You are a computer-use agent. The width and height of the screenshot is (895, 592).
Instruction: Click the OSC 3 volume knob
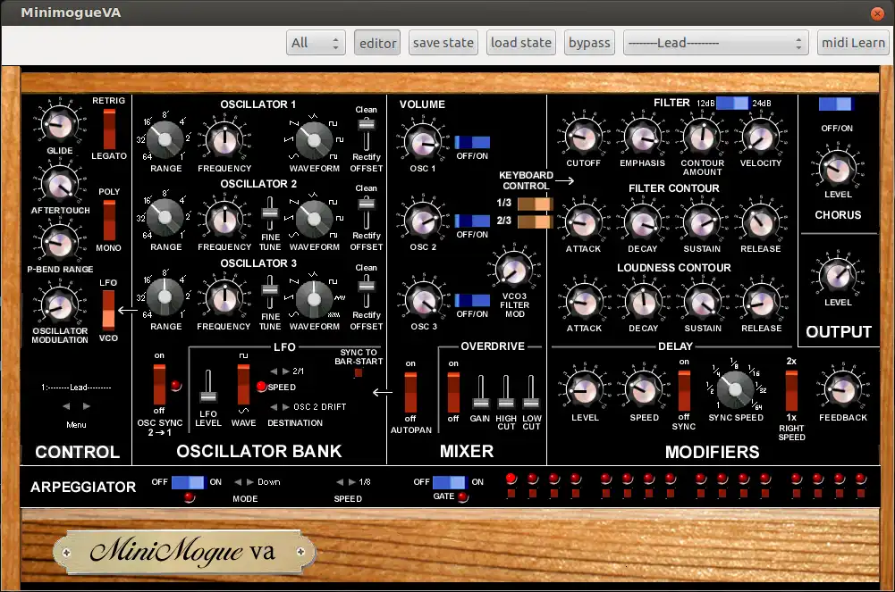click(423, 299)
